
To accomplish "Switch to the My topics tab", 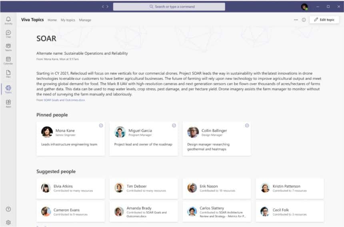I will coord(68,20).
